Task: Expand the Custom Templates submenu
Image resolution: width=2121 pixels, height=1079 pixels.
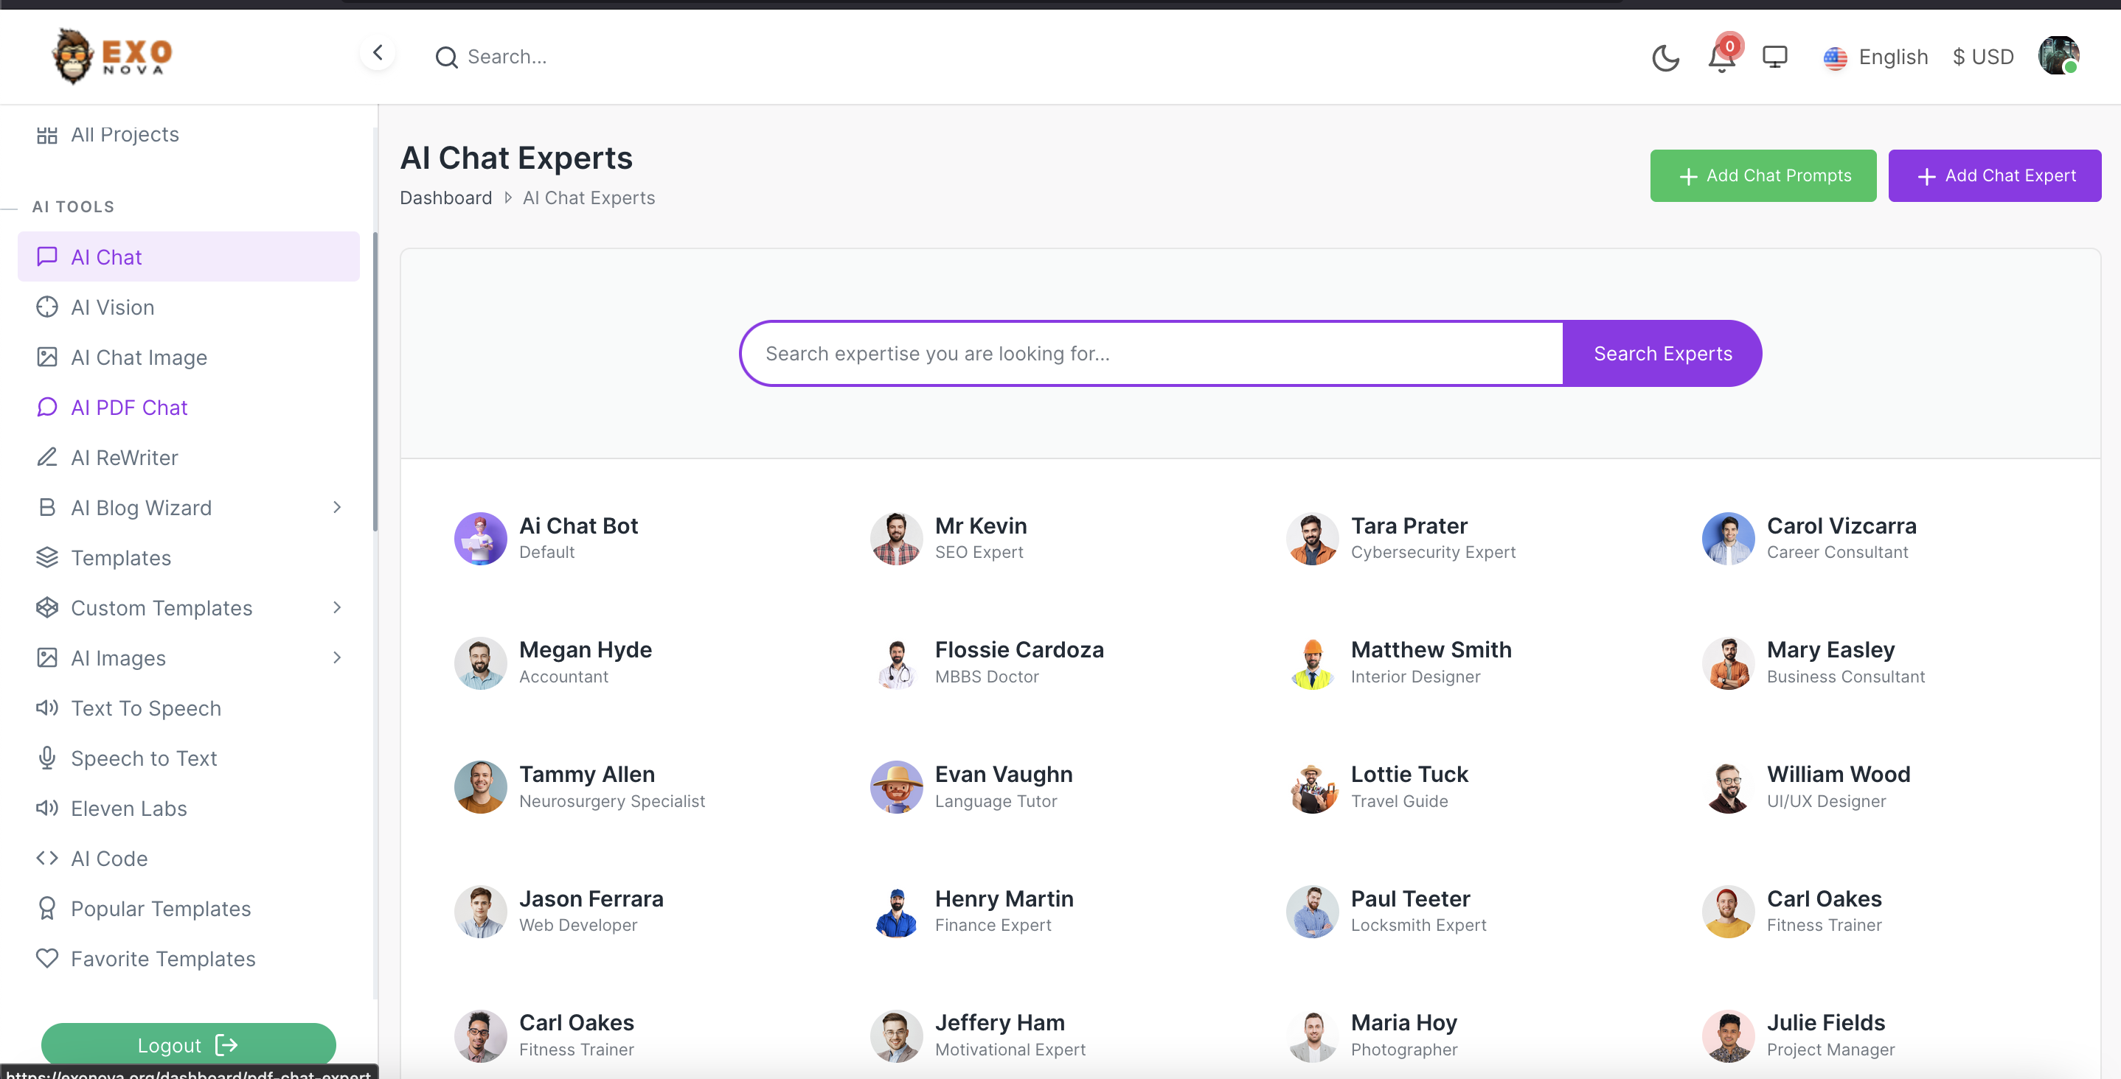Action: (336, 607)
